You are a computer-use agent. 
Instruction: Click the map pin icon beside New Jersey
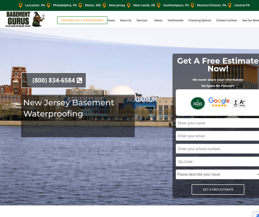pyautogui.click(x=104, y=5)
